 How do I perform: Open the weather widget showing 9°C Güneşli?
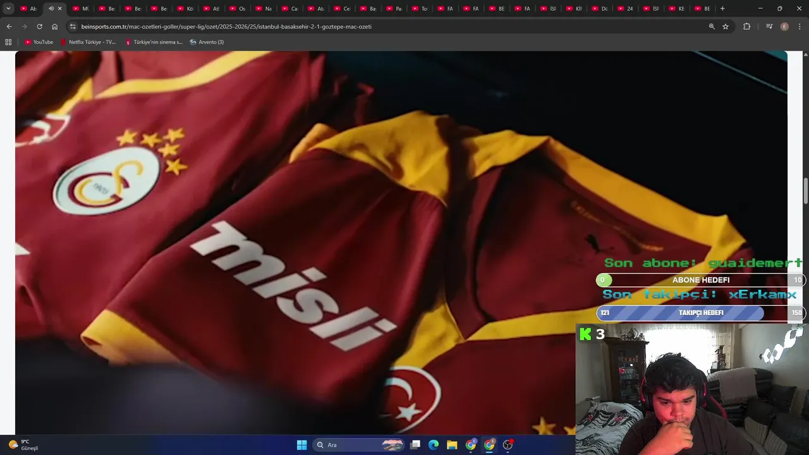point(23,445)
